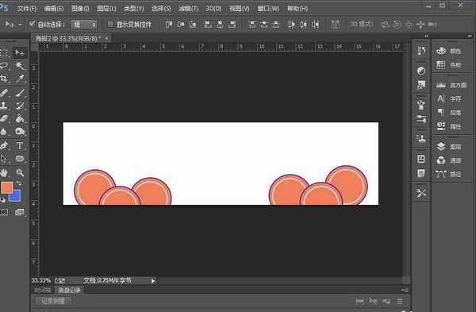The height and width of the screenshot is (312, 476).
Task: Select the History Brush tool
Action: click(x=20, y=106)
